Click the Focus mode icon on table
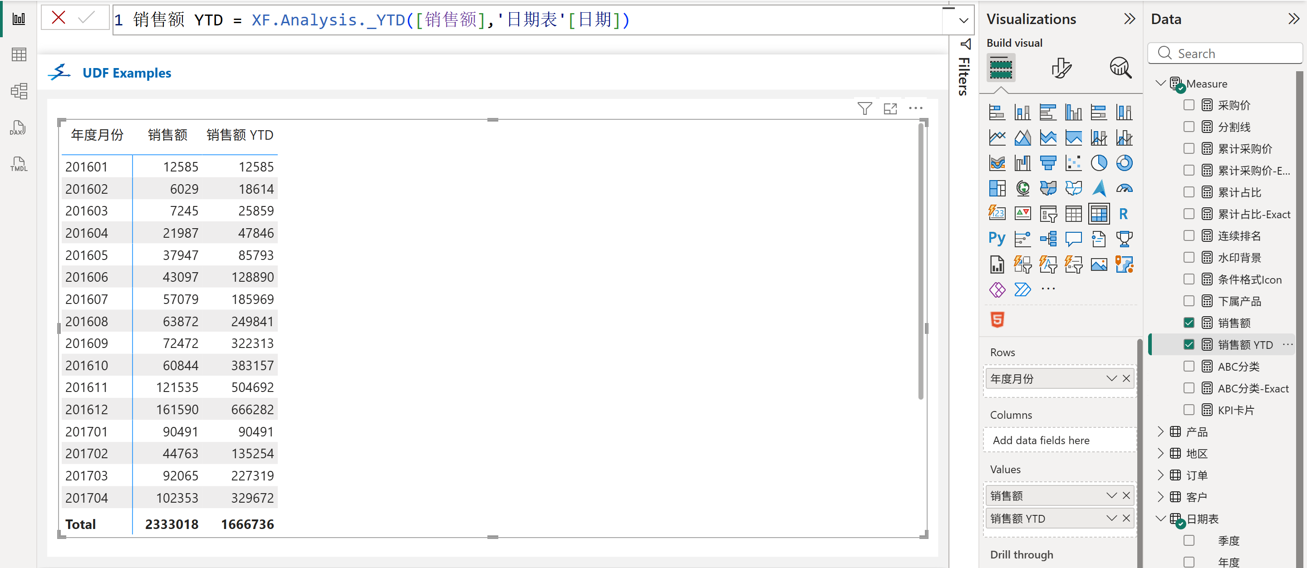This screenshot has height=568, width=1307. click(890, 108)
